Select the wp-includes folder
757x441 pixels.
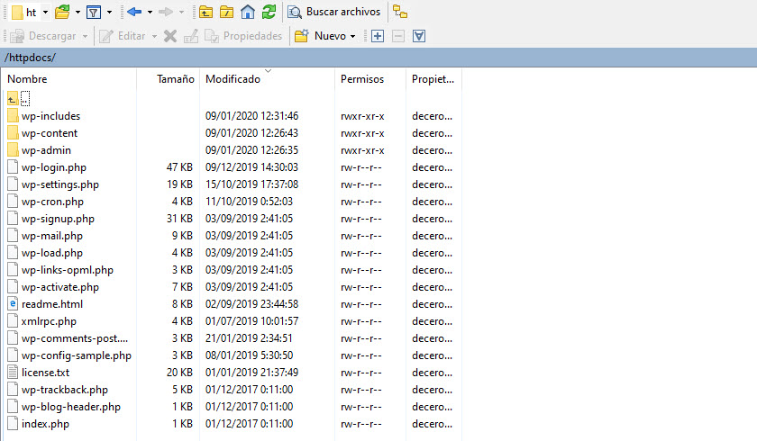click(50, 116)
